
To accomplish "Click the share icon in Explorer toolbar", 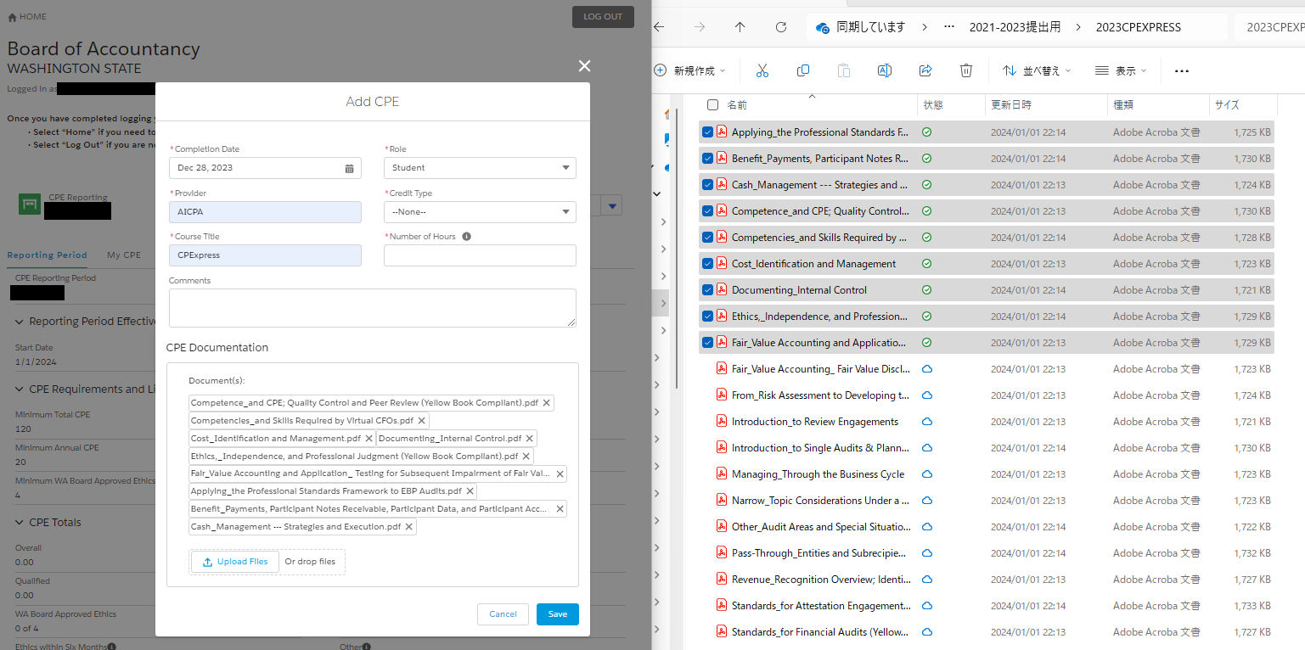I will pyautogui.click(x=925, y=71).
